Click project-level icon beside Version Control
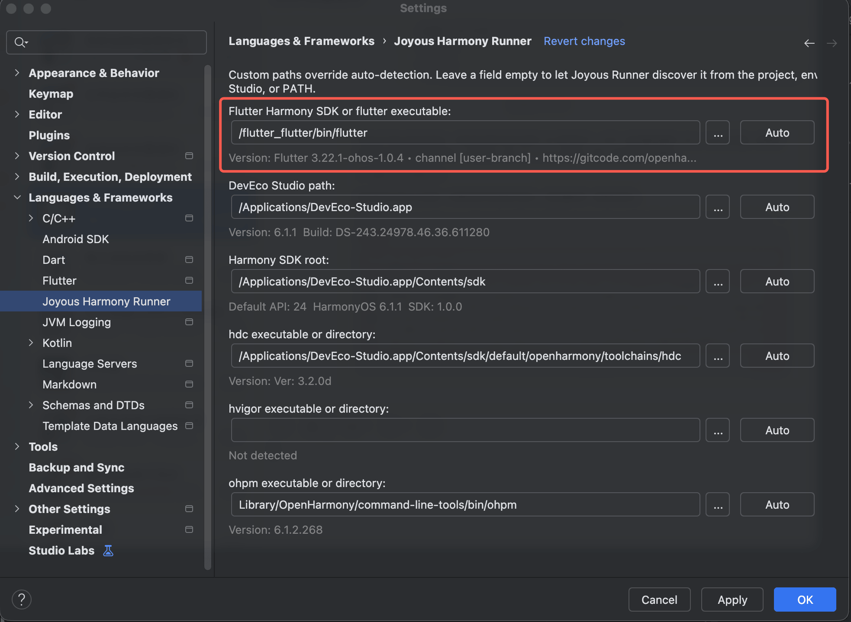This screenshot has width=851, height=622. click(x=189, y=156)
